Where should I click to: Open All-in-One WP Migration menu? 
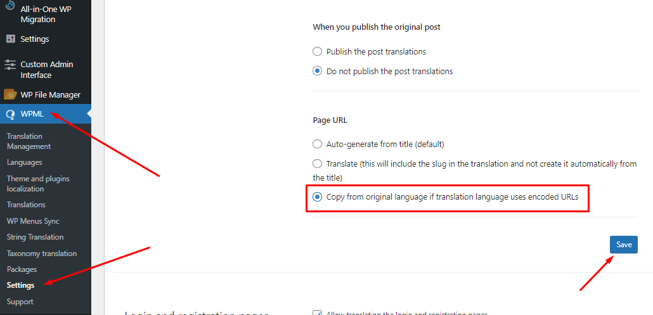point(46,14)
